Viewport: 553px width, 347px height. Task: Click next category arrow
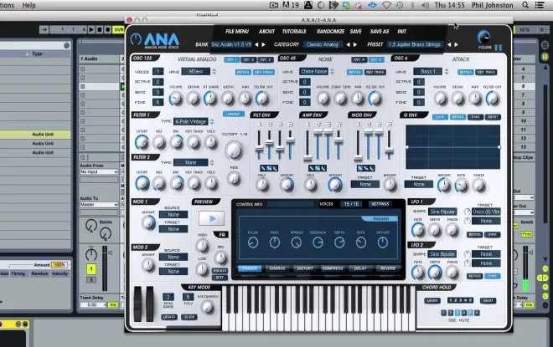(355, 44)
